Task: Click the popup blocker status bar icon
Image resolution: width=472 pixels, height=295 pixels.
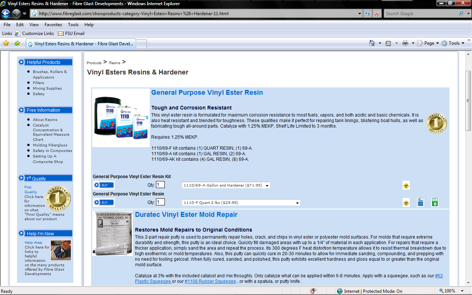Action: (x=313, y=291)
